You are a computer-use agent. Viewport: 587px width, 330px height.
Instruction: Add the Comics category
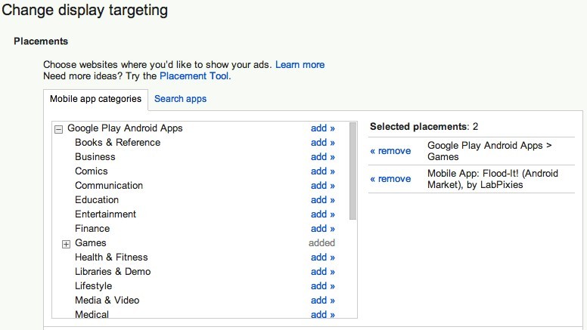322,171
